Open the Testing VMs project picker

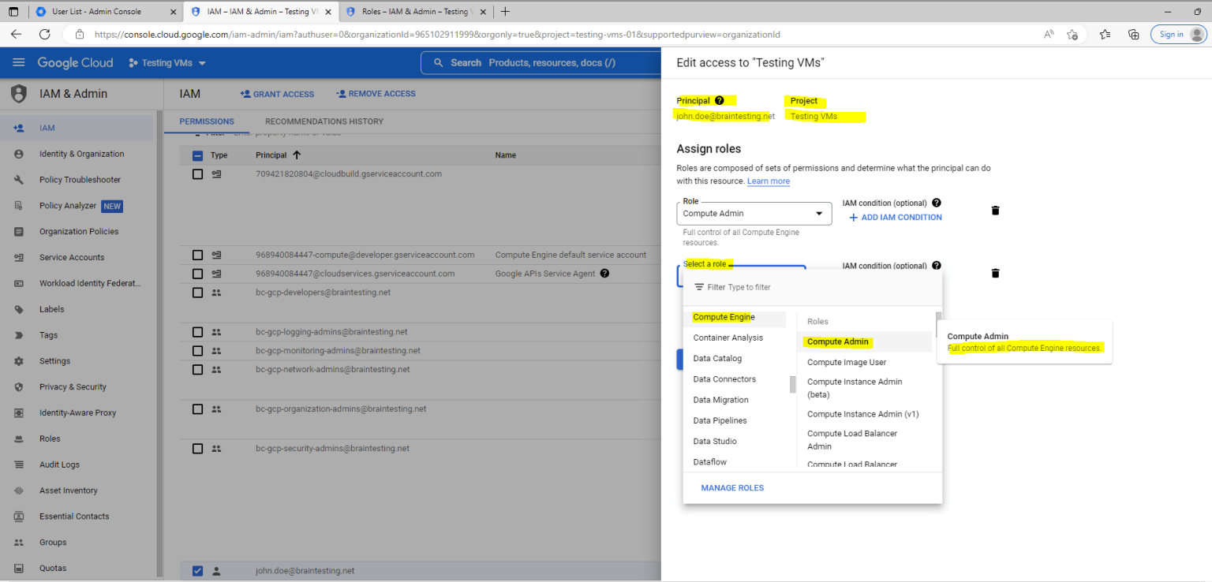pos(166,62)
